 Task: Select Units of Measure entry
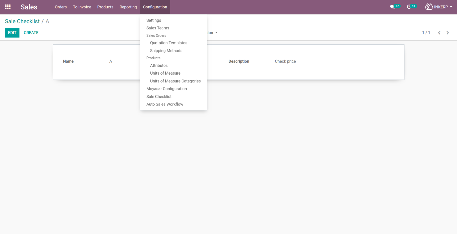tap(165, 73)
